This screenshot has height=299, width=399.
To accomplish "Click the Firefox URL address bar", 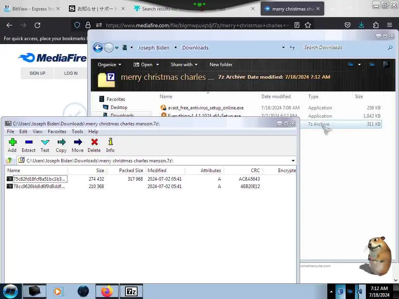I will click(x=197, y=25).
